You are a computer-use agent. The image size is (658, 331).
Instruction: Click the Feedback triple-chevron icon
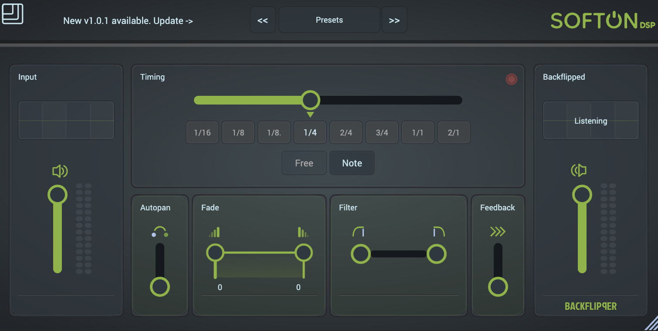click(498, 232)
